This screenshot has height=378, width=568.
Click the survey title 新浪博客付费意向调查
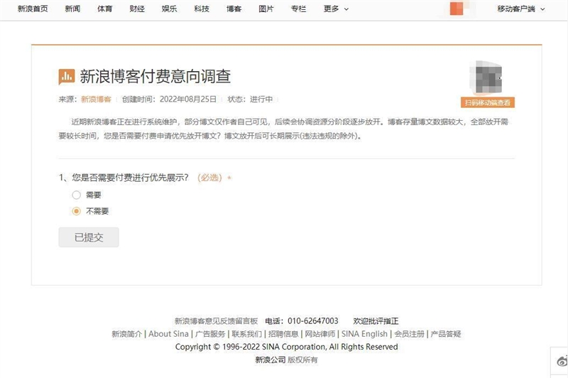155,77
